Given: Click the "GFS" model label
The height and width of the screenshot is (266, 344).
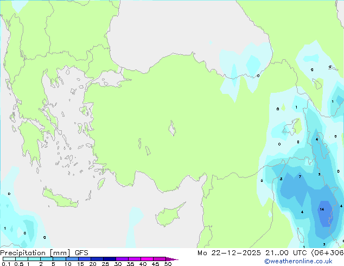Looking at the screenshot, I should 81,253.
